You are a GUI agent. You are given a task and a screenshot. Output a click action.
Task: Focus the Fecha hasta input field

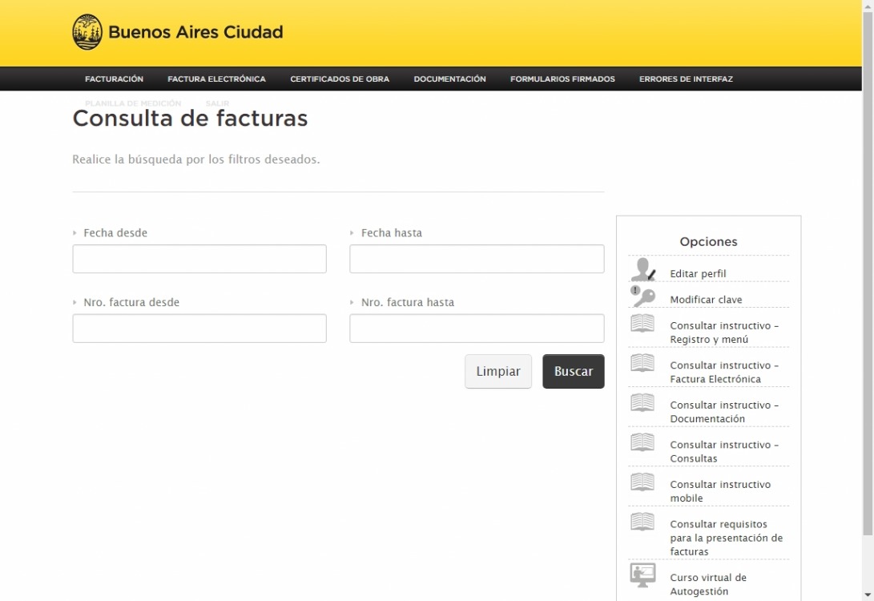pyautogui.click(x=477, y=259)
